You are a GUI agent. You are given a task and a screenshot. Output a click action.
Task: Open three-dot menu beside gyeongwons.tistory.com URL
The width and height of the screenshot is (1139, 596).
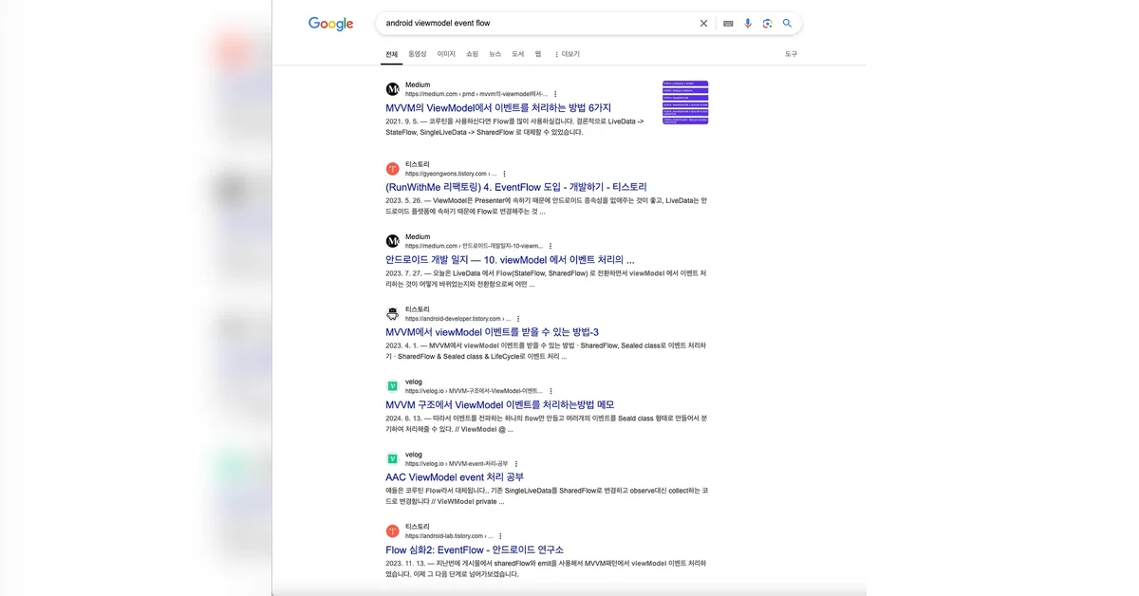pos(504,174)
